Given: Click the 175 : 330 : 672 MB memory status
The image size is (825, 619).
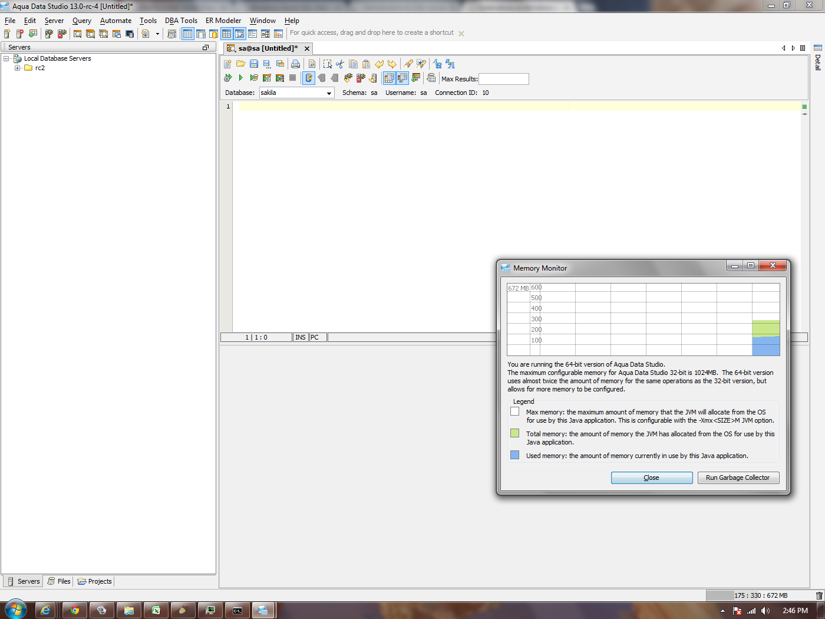Looking at the screenshot, I should point(760,595).
